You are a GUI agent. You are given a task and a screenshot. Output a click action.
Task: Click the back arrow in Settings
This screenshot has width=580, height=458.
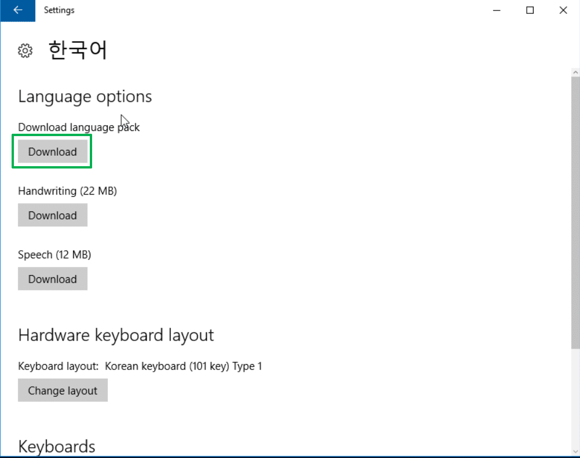click(17, 10)
